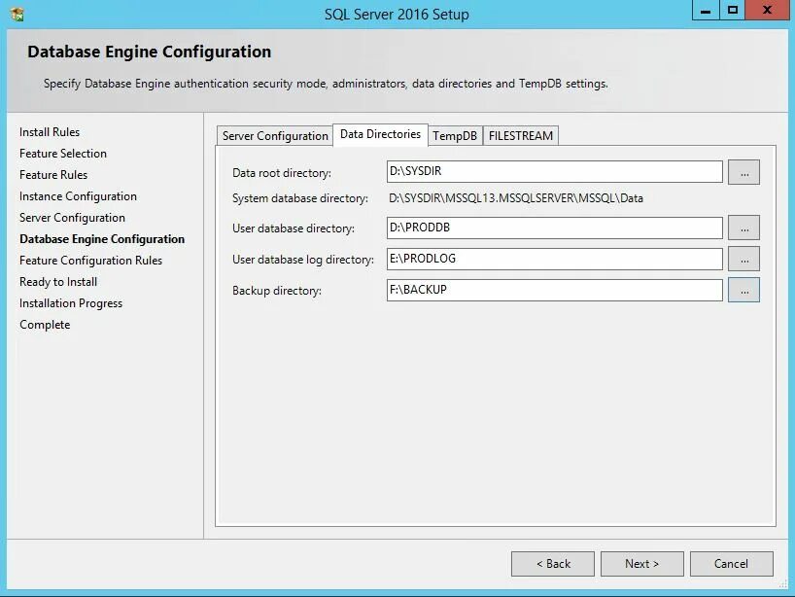795x597 pixels.
Task: Click the SQL Server Setup title bar icon
Action: pos(17,15)
